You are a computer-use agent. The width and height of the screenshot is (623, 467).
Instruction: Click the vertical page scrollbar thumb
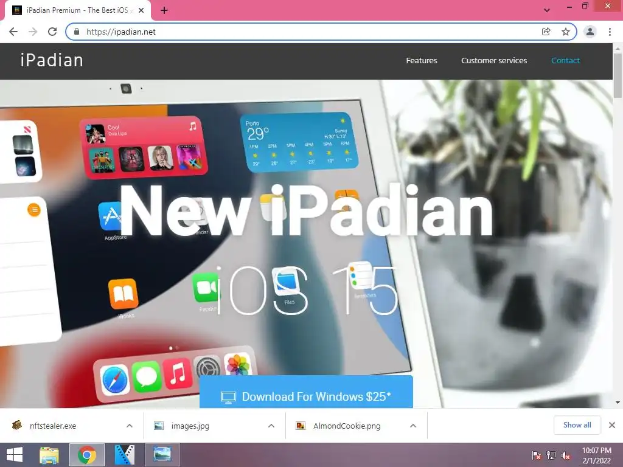point(618,75)
